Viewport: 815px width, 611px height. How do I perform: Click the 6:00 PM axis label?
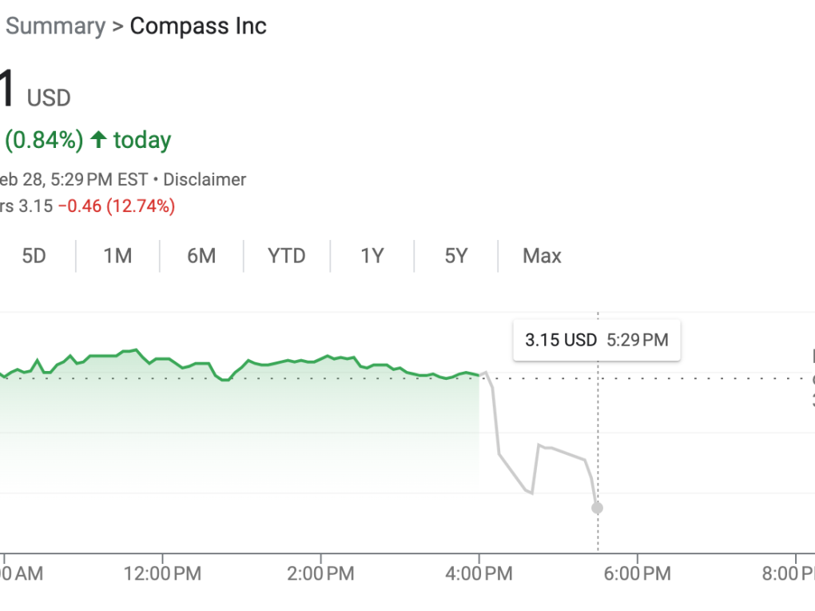coord(637,573)
